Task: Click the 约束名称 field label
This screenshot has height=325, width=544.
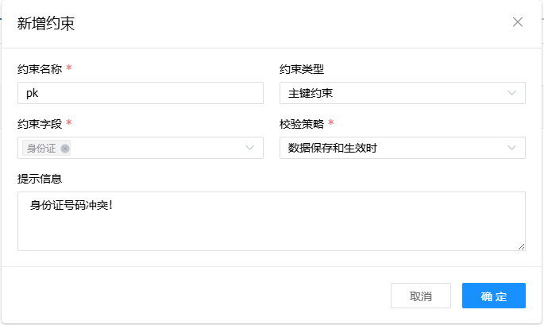Action: pos(40,69)
